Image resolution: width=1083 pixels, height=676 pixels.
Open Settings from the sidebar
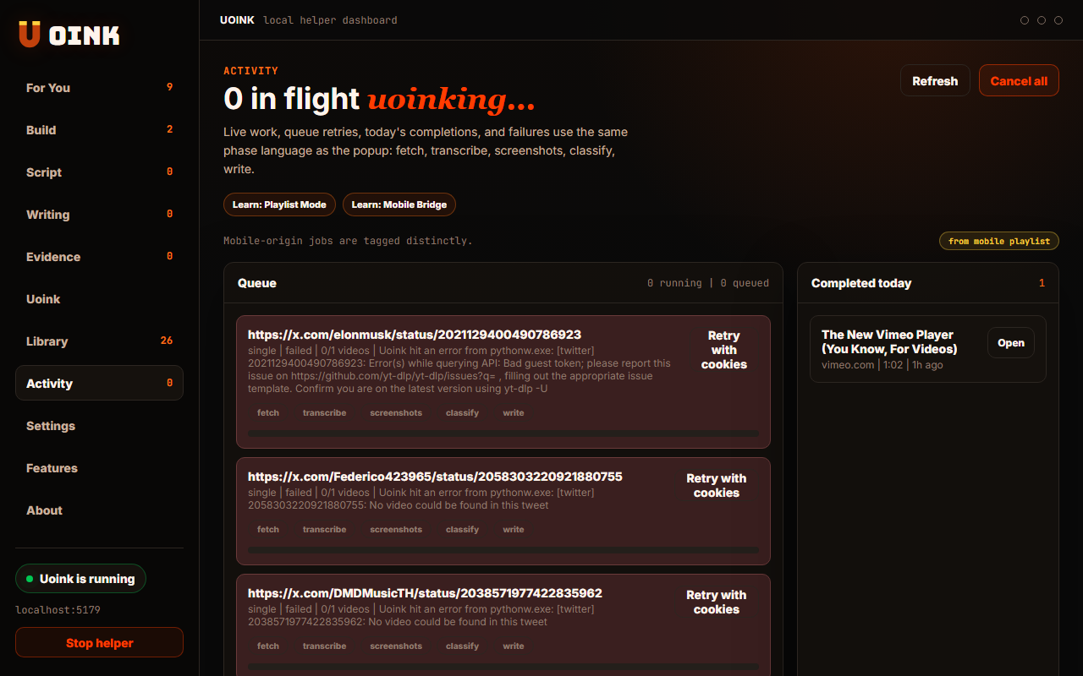coord(99,425)
